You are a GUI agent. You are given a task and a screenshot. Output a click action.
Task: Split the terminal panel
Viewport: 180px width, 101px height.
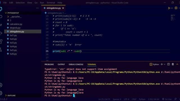click(168, 64)
